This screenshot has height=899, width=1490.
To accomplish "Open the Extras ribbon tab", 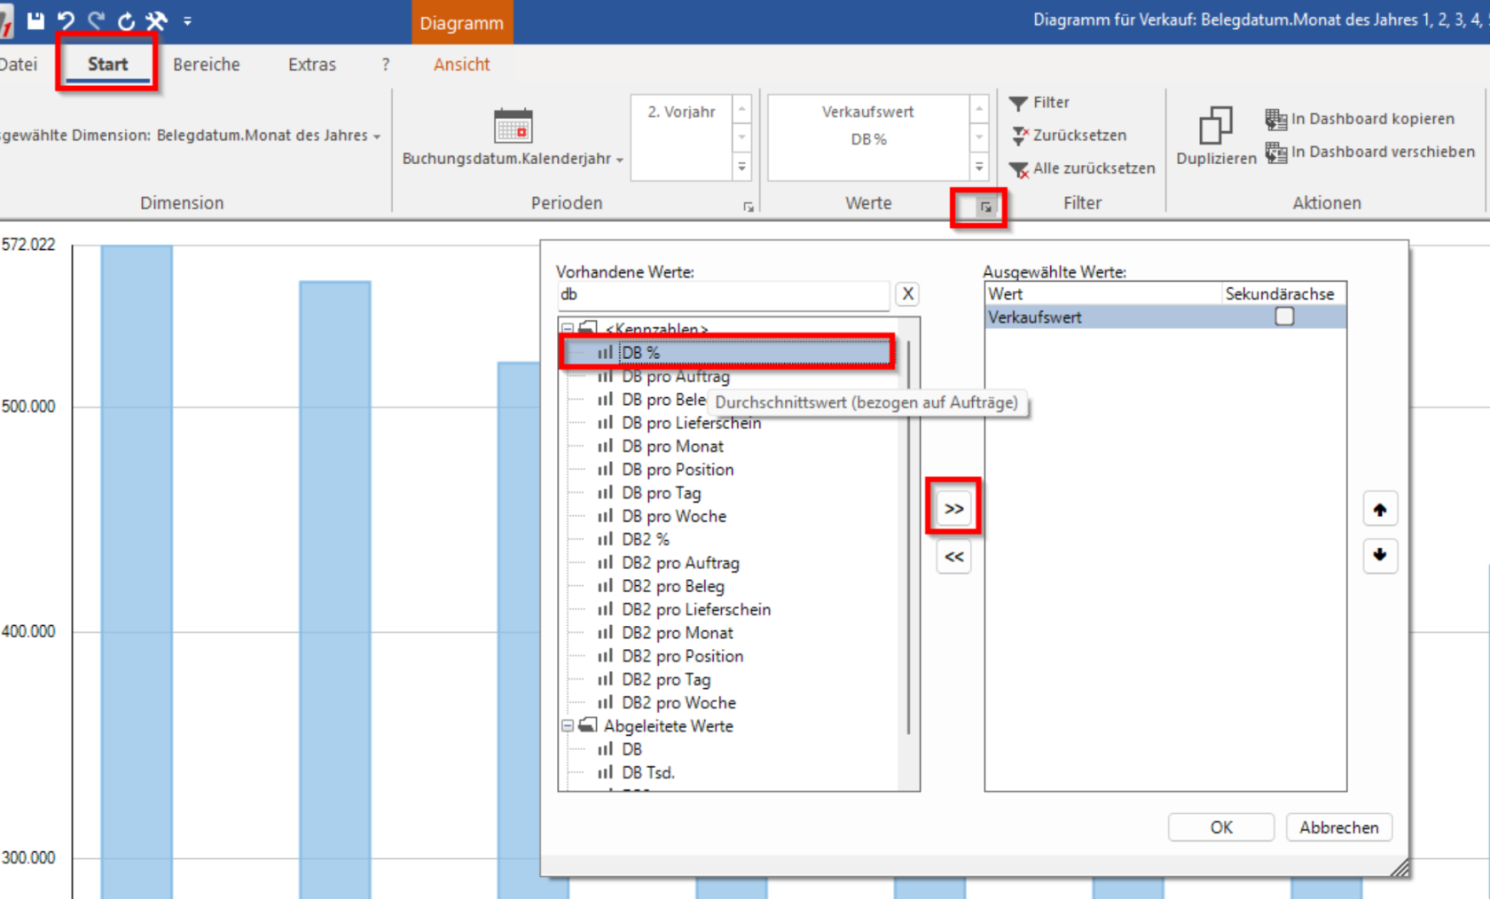I will click(312, 65).
